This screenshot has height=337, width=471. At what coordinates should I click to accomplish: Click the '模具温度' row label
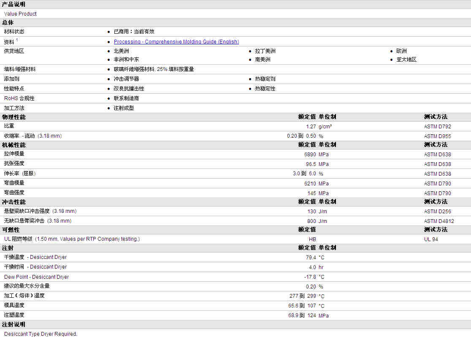point(14,305)
